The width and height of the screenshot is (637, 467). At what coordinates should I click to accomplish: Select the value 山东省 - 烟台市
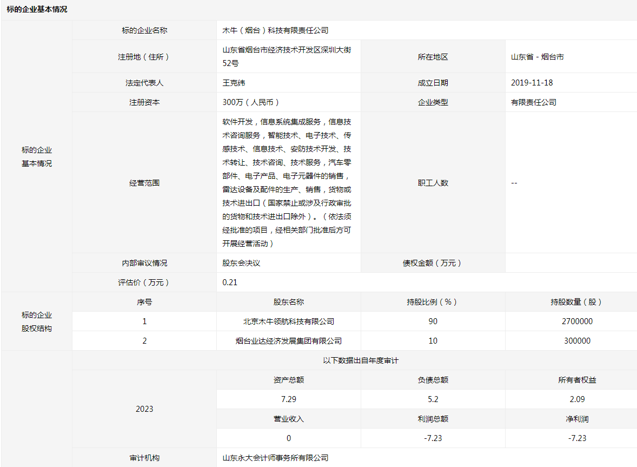537,57
